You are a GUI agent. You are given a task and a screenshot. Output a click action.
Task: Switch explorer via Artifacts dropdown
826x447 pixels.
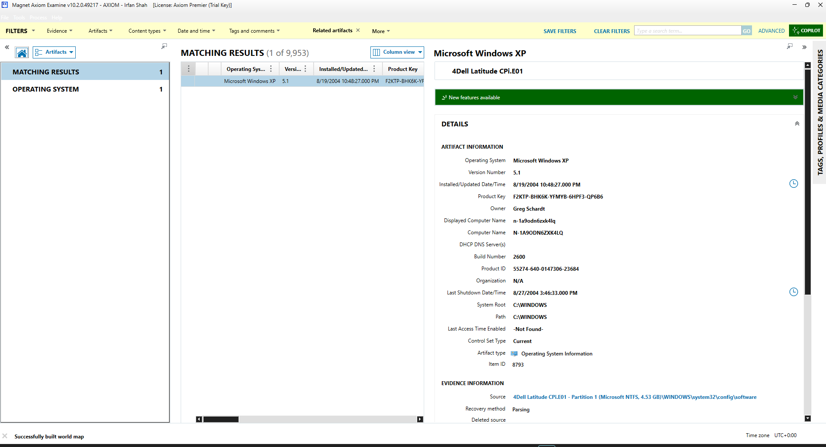tap(54, 52)
